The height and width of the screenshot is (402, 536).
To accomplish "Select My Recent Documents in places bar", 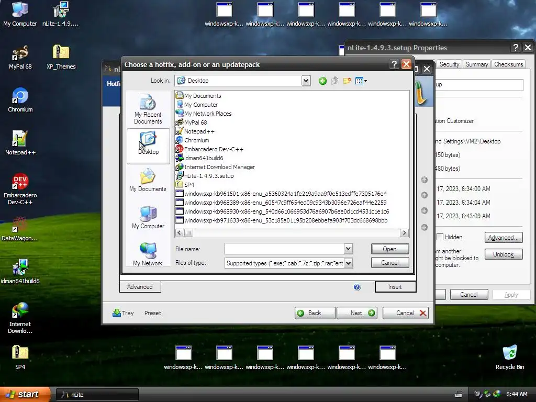I will [x=148, y=109].
